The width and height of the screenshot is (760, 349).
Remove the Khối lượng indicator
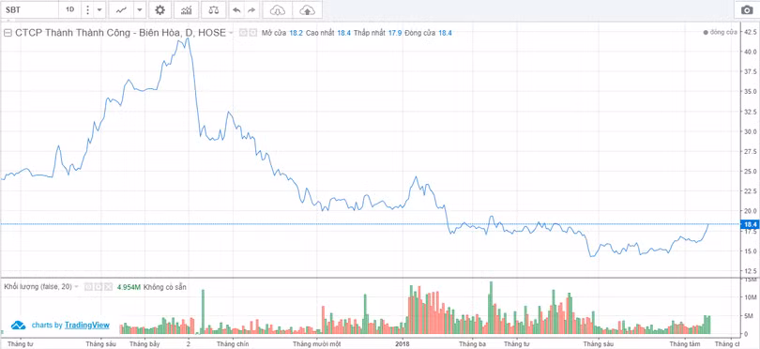pyautogui.click(x=108, y=287)
